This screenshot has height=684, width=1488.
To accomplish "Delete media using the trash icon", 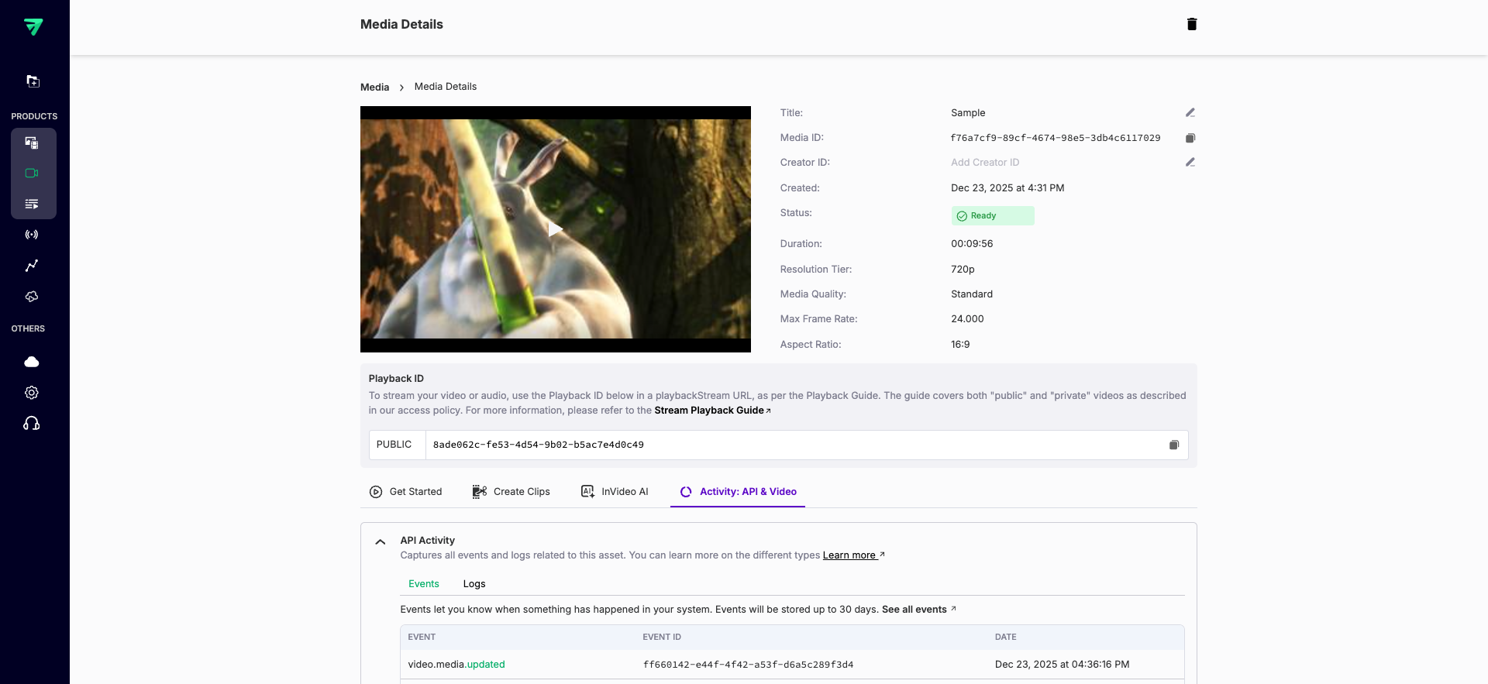I will 1192,24.
